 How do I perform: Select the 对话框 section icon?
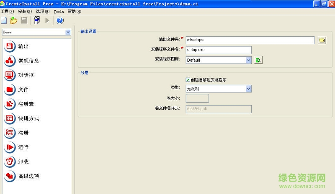(x=10, y=75)
